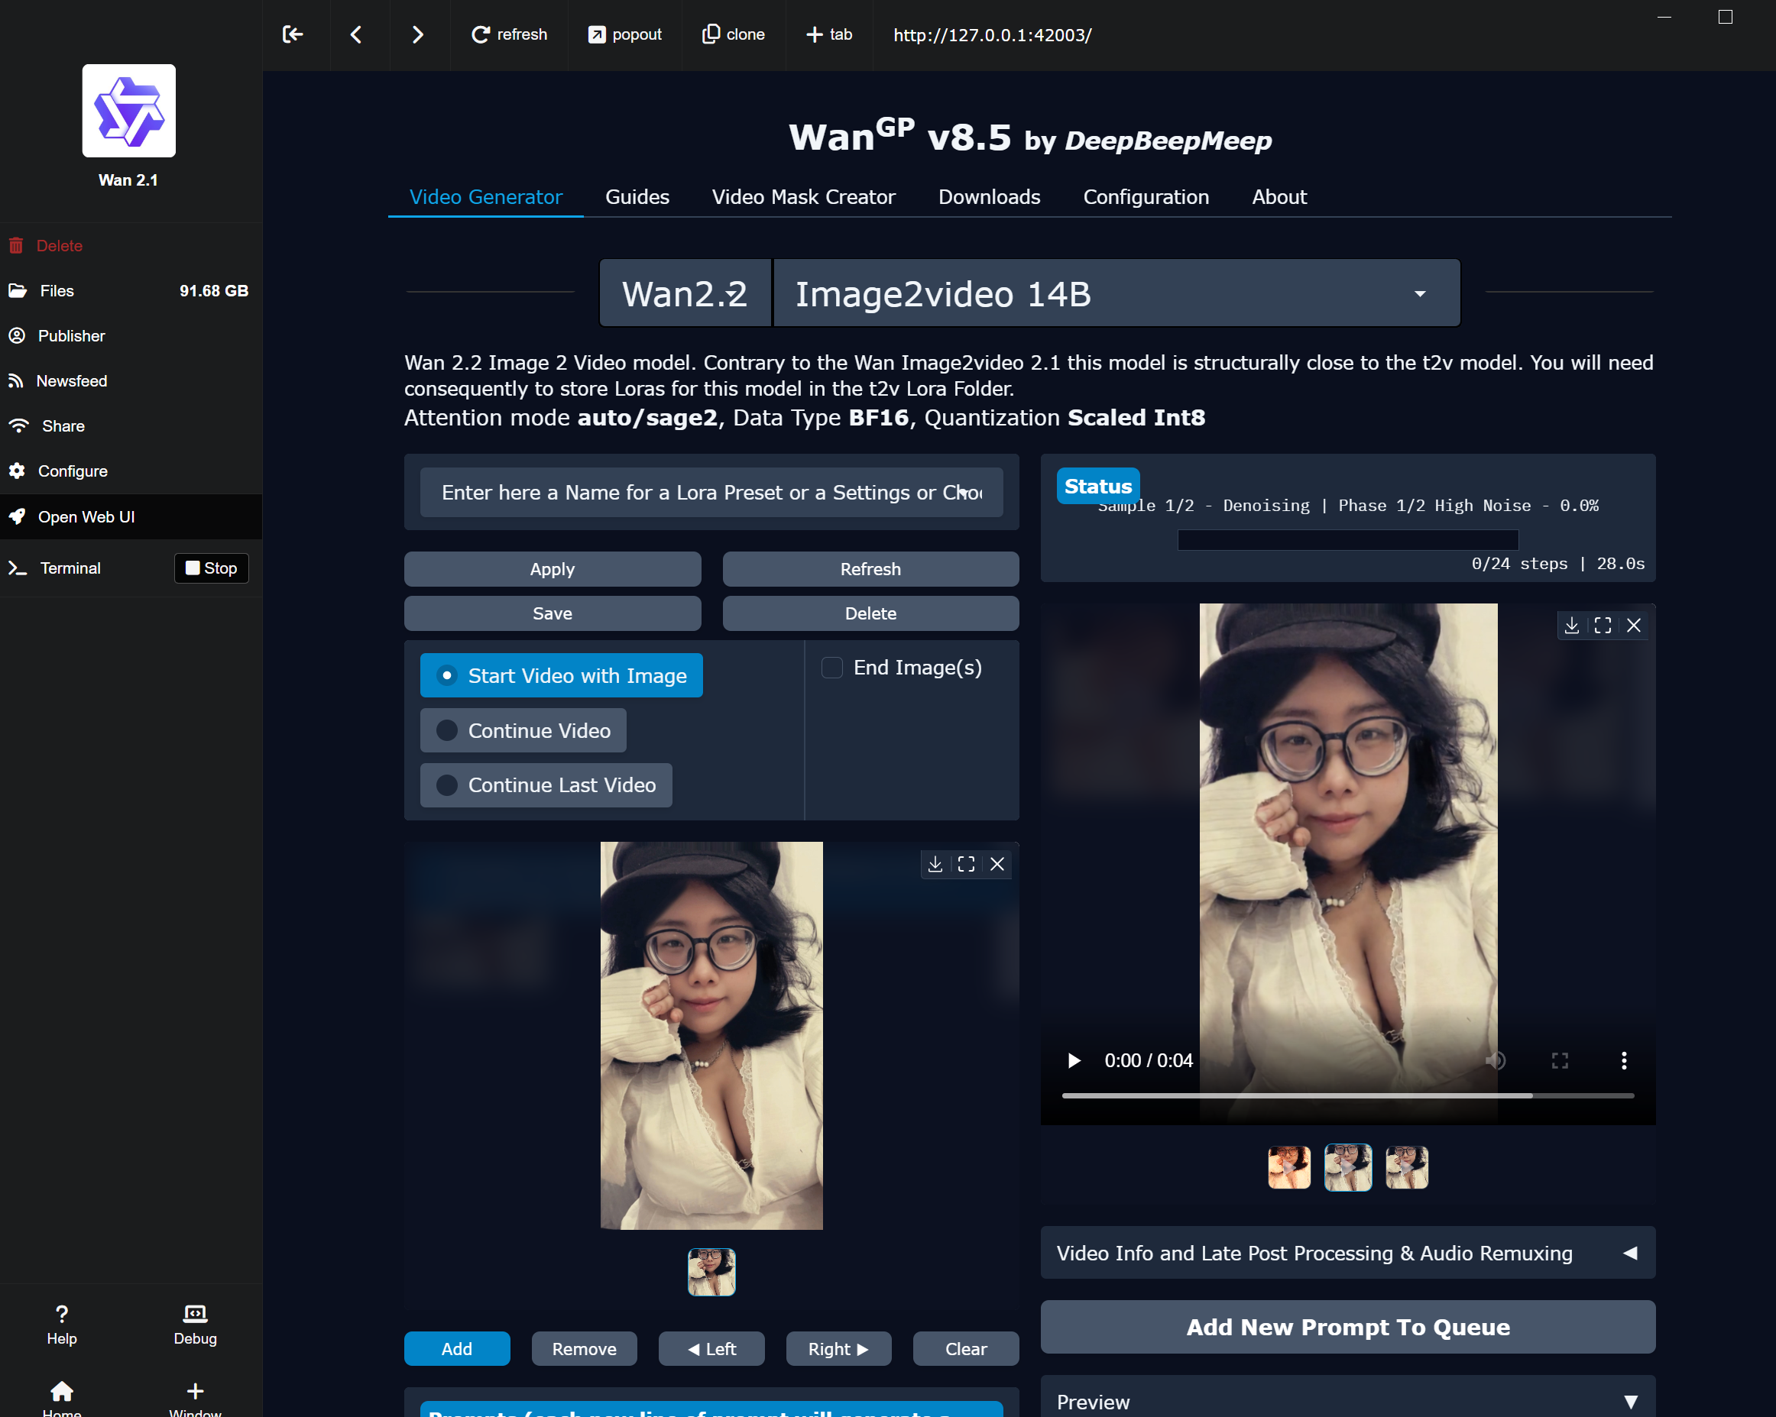Clear all start images
Viewport: 1776px width, 1417px height.
pyautogui.click(x=965, y=1349)
